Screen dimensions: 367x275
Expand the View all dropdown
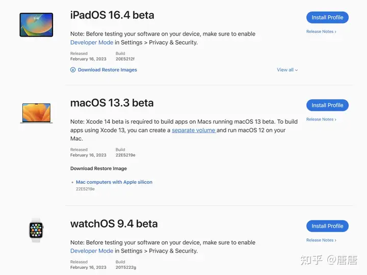pyautogui.click(x=287, y=70)
